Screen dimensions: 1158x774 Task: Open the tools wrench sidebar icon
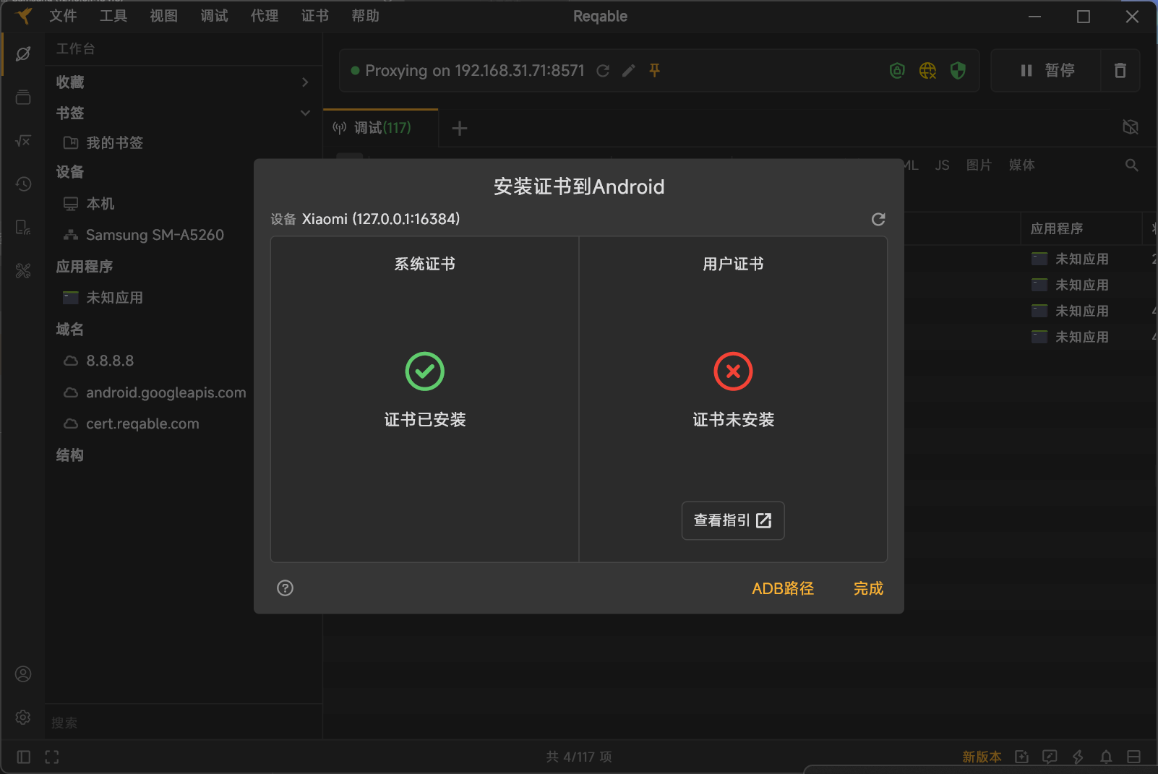click(23, 271)
